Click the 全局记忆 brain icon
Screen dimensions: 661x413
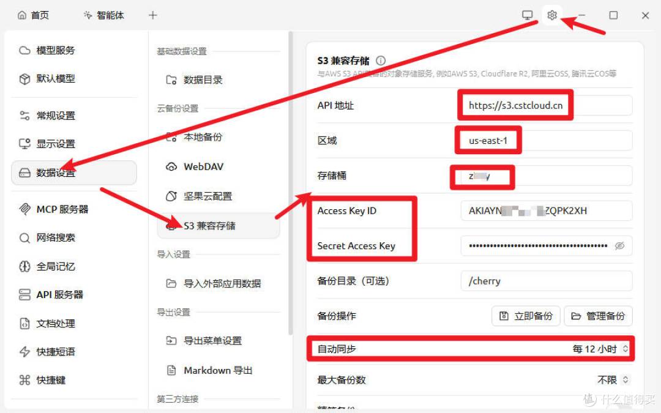tap(24, 266)
